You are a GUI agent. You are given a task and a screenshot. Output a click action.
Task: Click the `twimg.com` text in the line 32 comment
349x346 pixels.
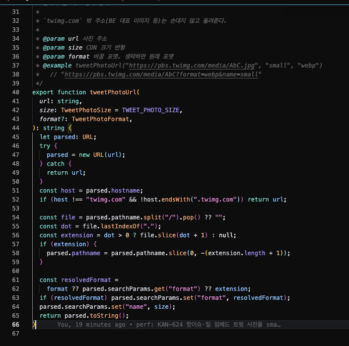click(x=63, y=21)
